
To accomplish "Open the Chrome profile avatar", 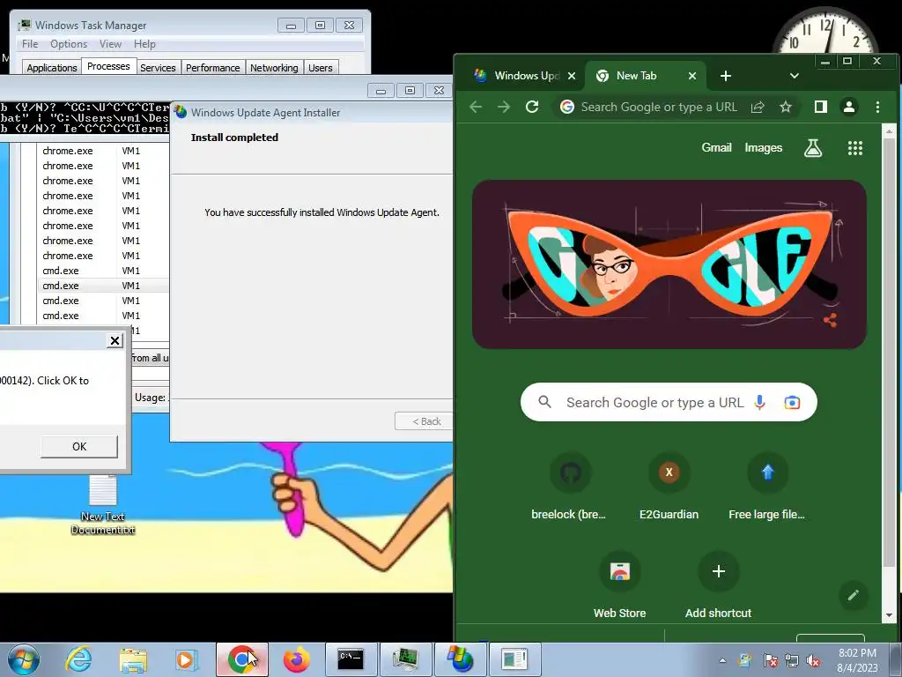I will [x=849, y=107].
